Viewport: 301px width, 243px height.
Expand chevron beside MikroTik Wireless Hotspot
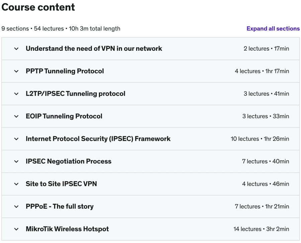click(x=16, y=229)
